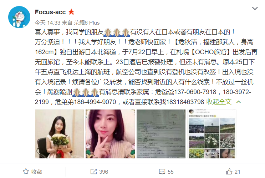Collapse the post with 收起全文
Viewport: 265px width, 178px height.
click(x=219, y=102)
